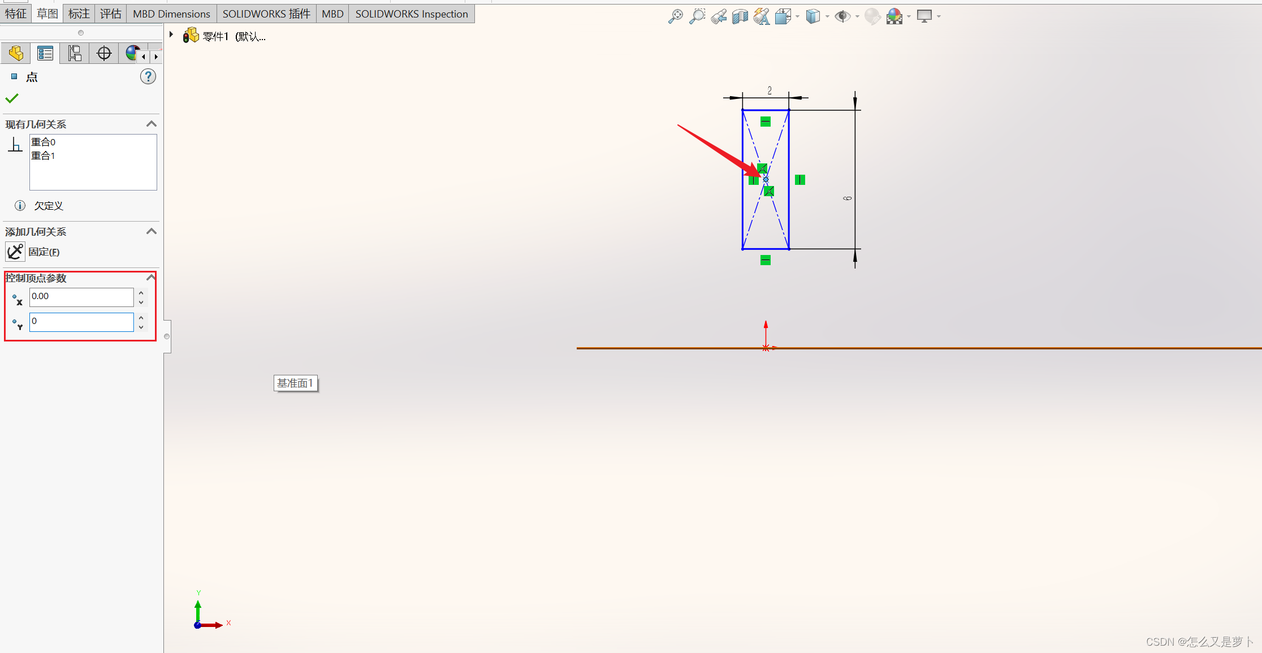Click the Fixed relation anchor icon
The image size is (1262, 653).
pyautogui.click(x=15, y=252)
